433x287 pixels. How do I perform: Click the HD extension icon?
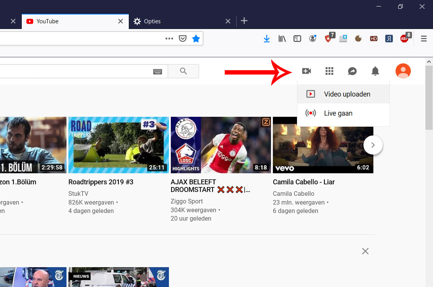coord(374,39)
